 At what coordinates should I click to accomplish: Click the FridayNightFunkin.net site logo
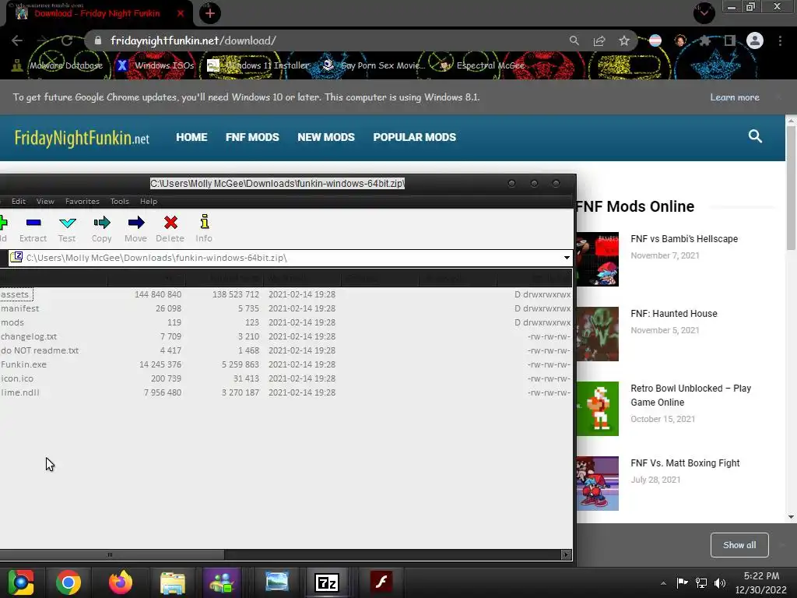coord(82,138)
